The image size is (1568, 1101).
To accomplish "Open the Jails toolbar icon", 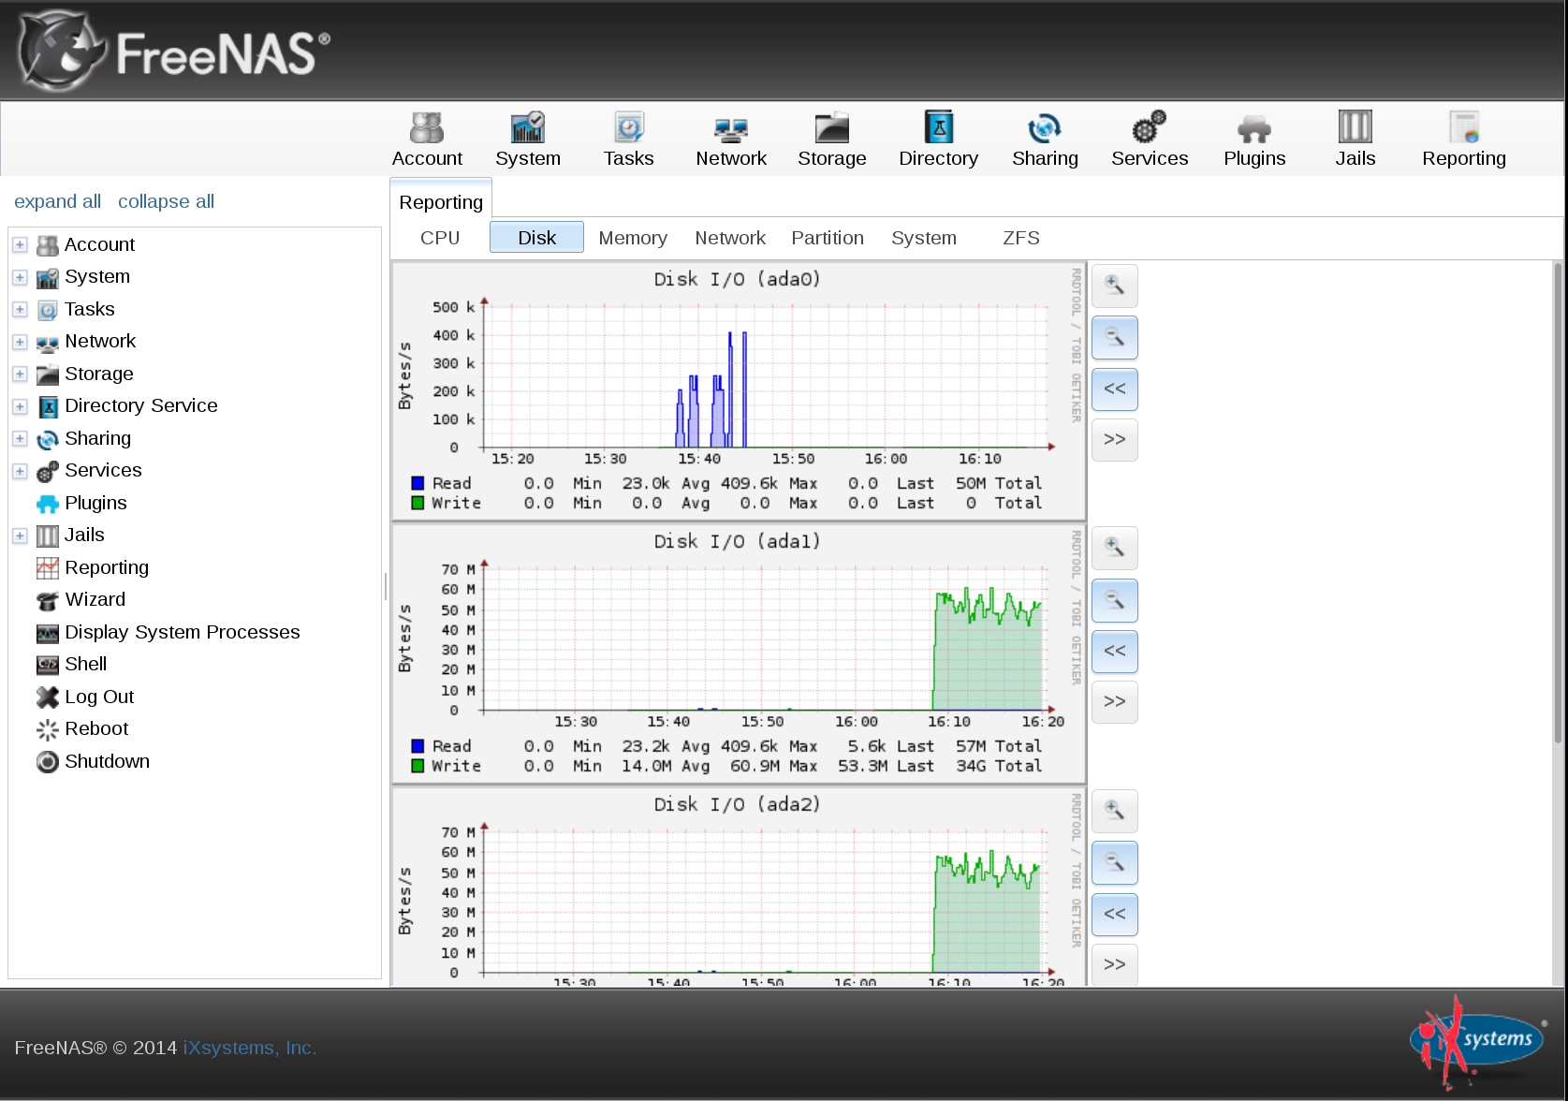I will pyautogui.click(x=1355, y=139).
